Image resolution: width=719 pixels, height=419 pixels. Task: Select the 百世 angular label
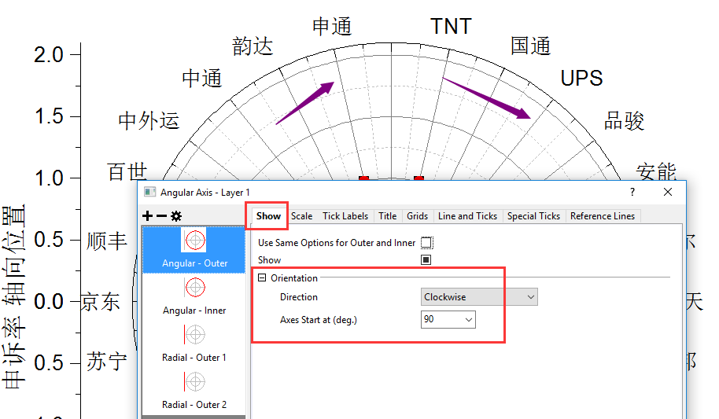click(x=127, y=171)
